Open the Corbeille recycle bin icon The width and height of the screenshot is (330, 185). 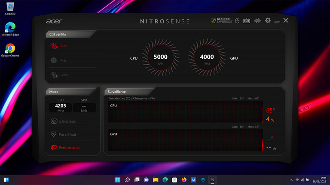coord(10,9)
